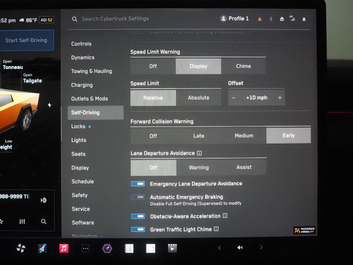Set Forward Collision Warning to Medium
Image resolution: width=353 pixels, height=265 pixels.
pos(244,136)
